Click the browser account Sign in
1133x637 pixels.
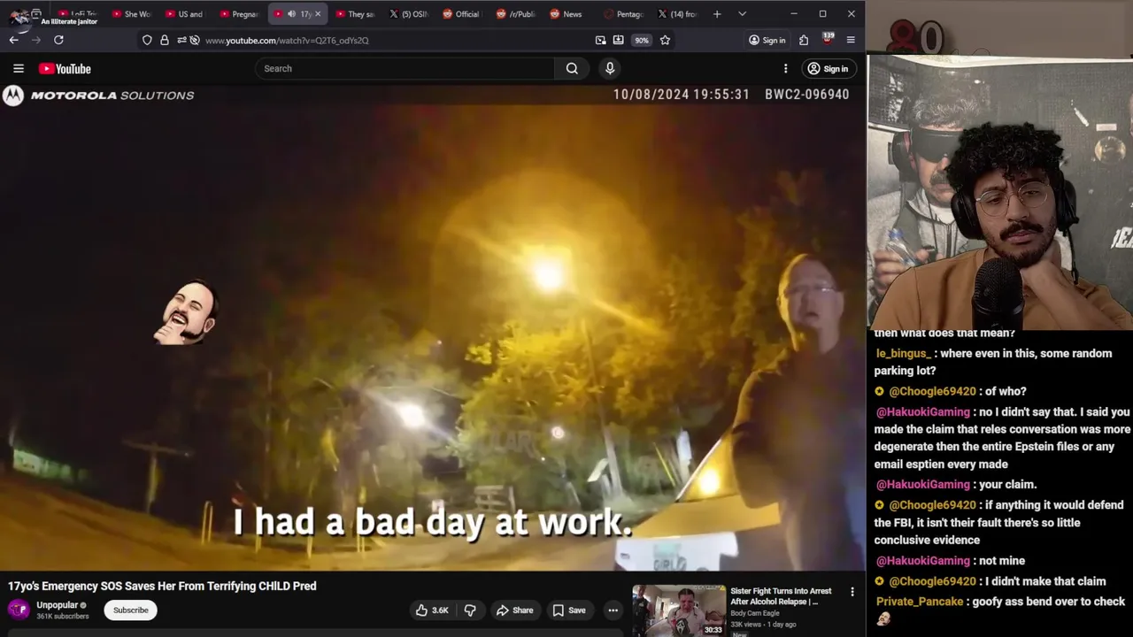(x=767, y=40)
